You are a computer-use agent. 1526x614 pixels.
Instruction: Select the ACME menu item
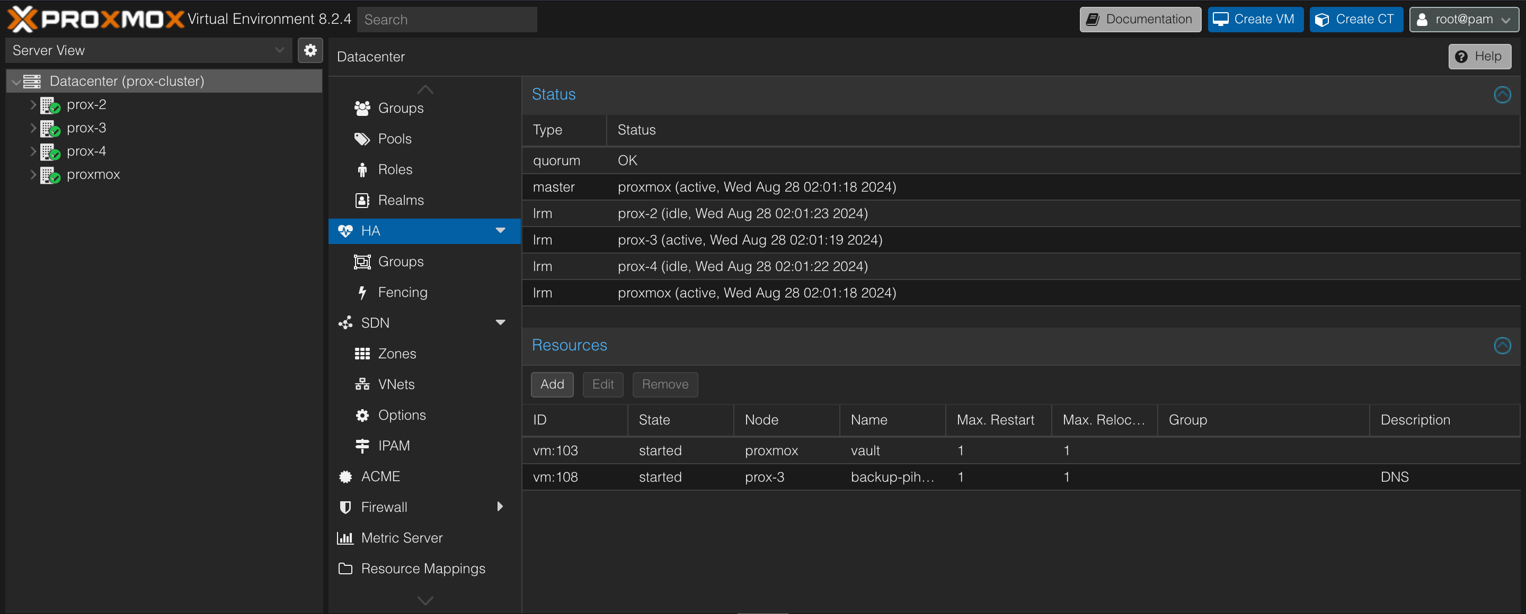(x=380, y=476)
